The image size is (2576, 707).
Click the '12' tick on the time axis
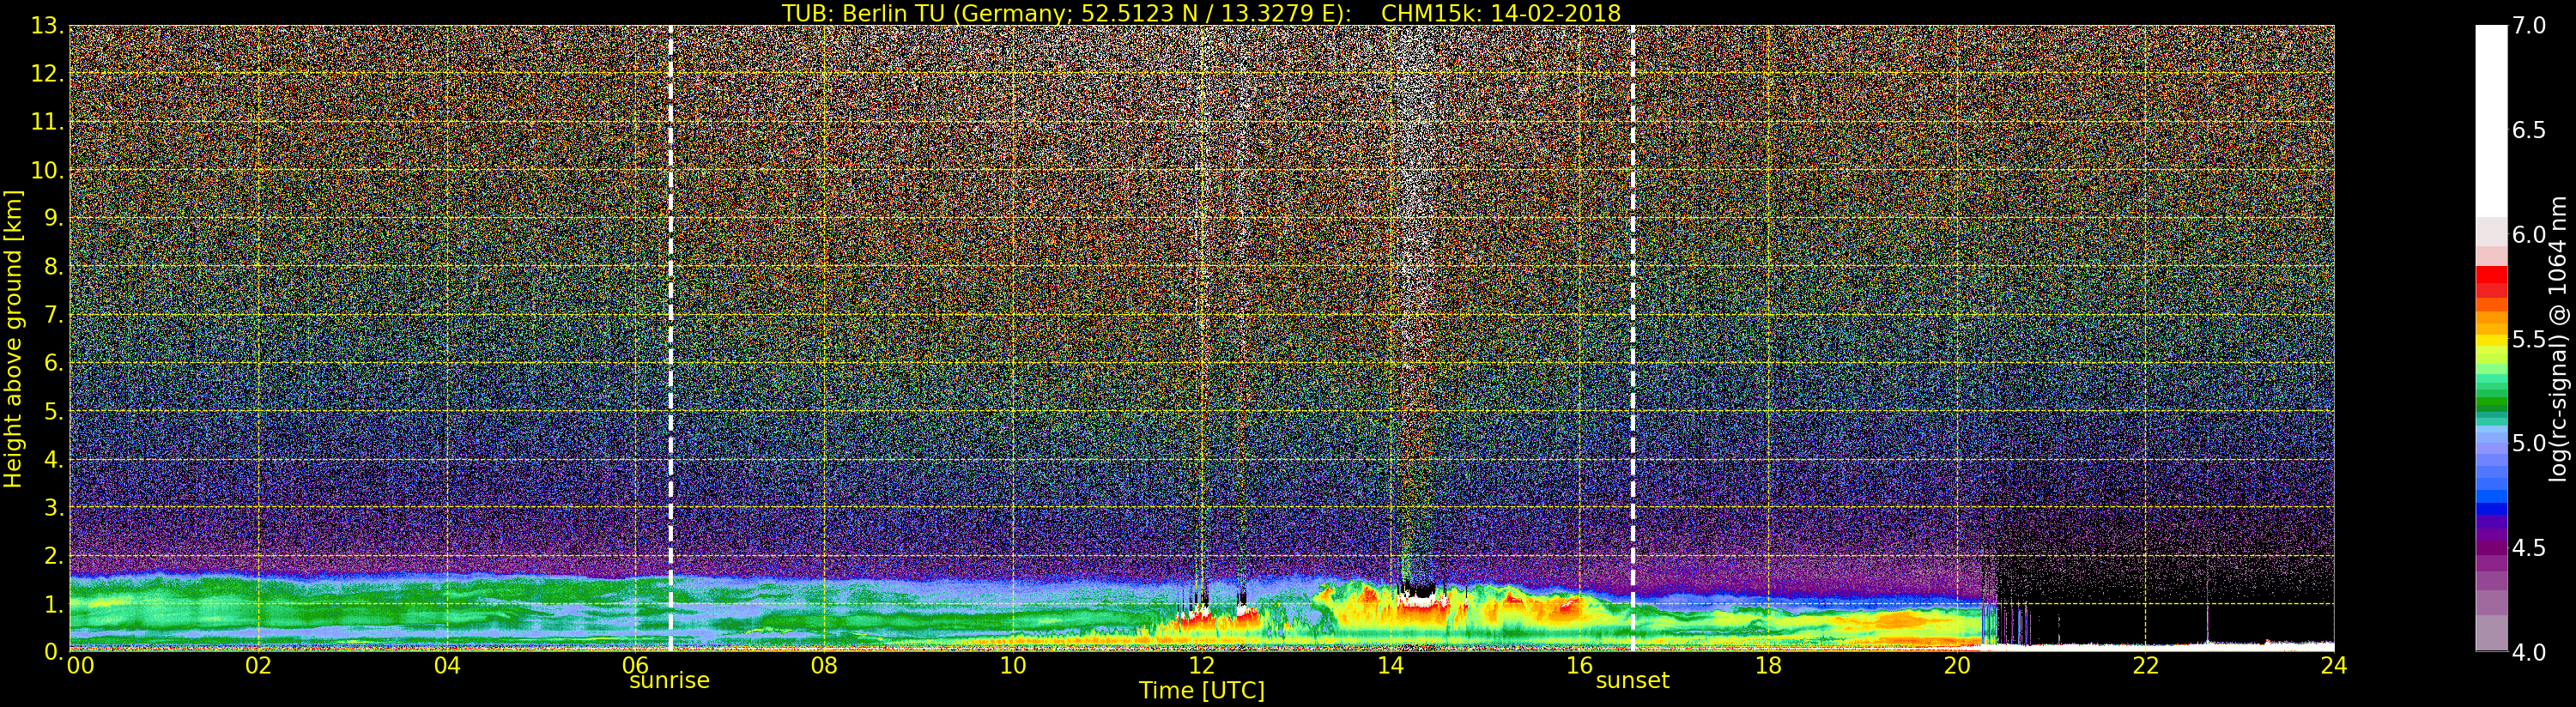tap(1201, 666)
